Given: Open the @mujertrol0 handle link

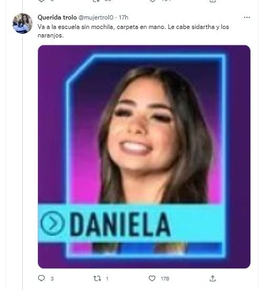Looking at the screenshot, I should [96, 17].
